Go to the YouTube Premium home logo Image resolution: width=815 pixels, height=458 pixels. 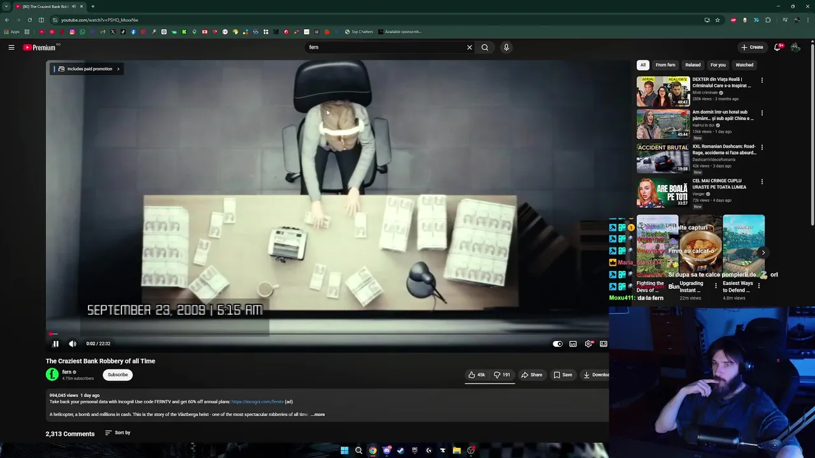point(39,48)
